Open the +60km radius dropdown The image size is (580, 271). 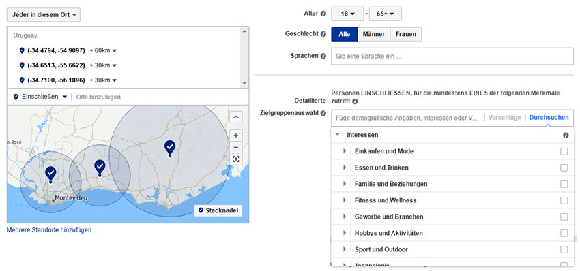pos(103,50)
